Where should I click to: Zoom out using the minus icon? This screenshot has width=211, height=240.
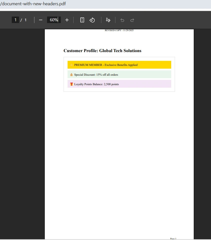41,20
